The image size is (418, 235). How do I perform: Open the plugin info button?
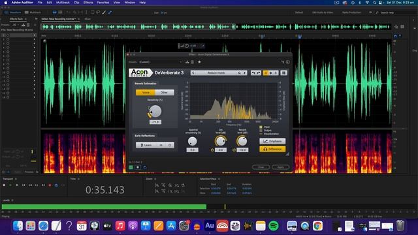tap(287, 62)
